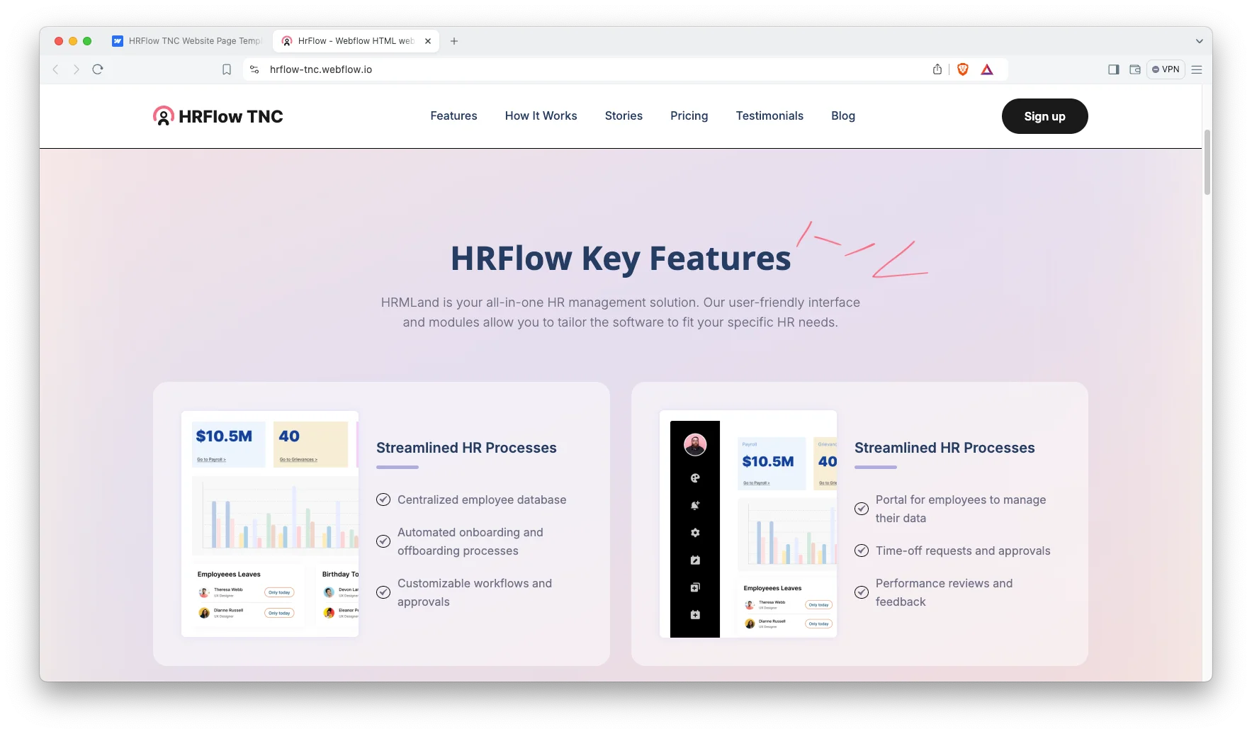Select the calendar-add icon at sidebar bottom
Image resolution: width=1252 pixels, height=734 pixels.
[x=694, y=614]
